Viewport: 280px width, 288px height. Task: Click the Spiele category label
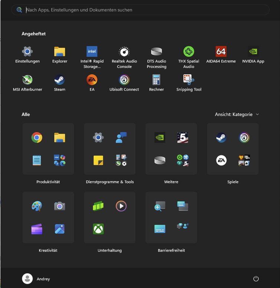pos(233,182)
